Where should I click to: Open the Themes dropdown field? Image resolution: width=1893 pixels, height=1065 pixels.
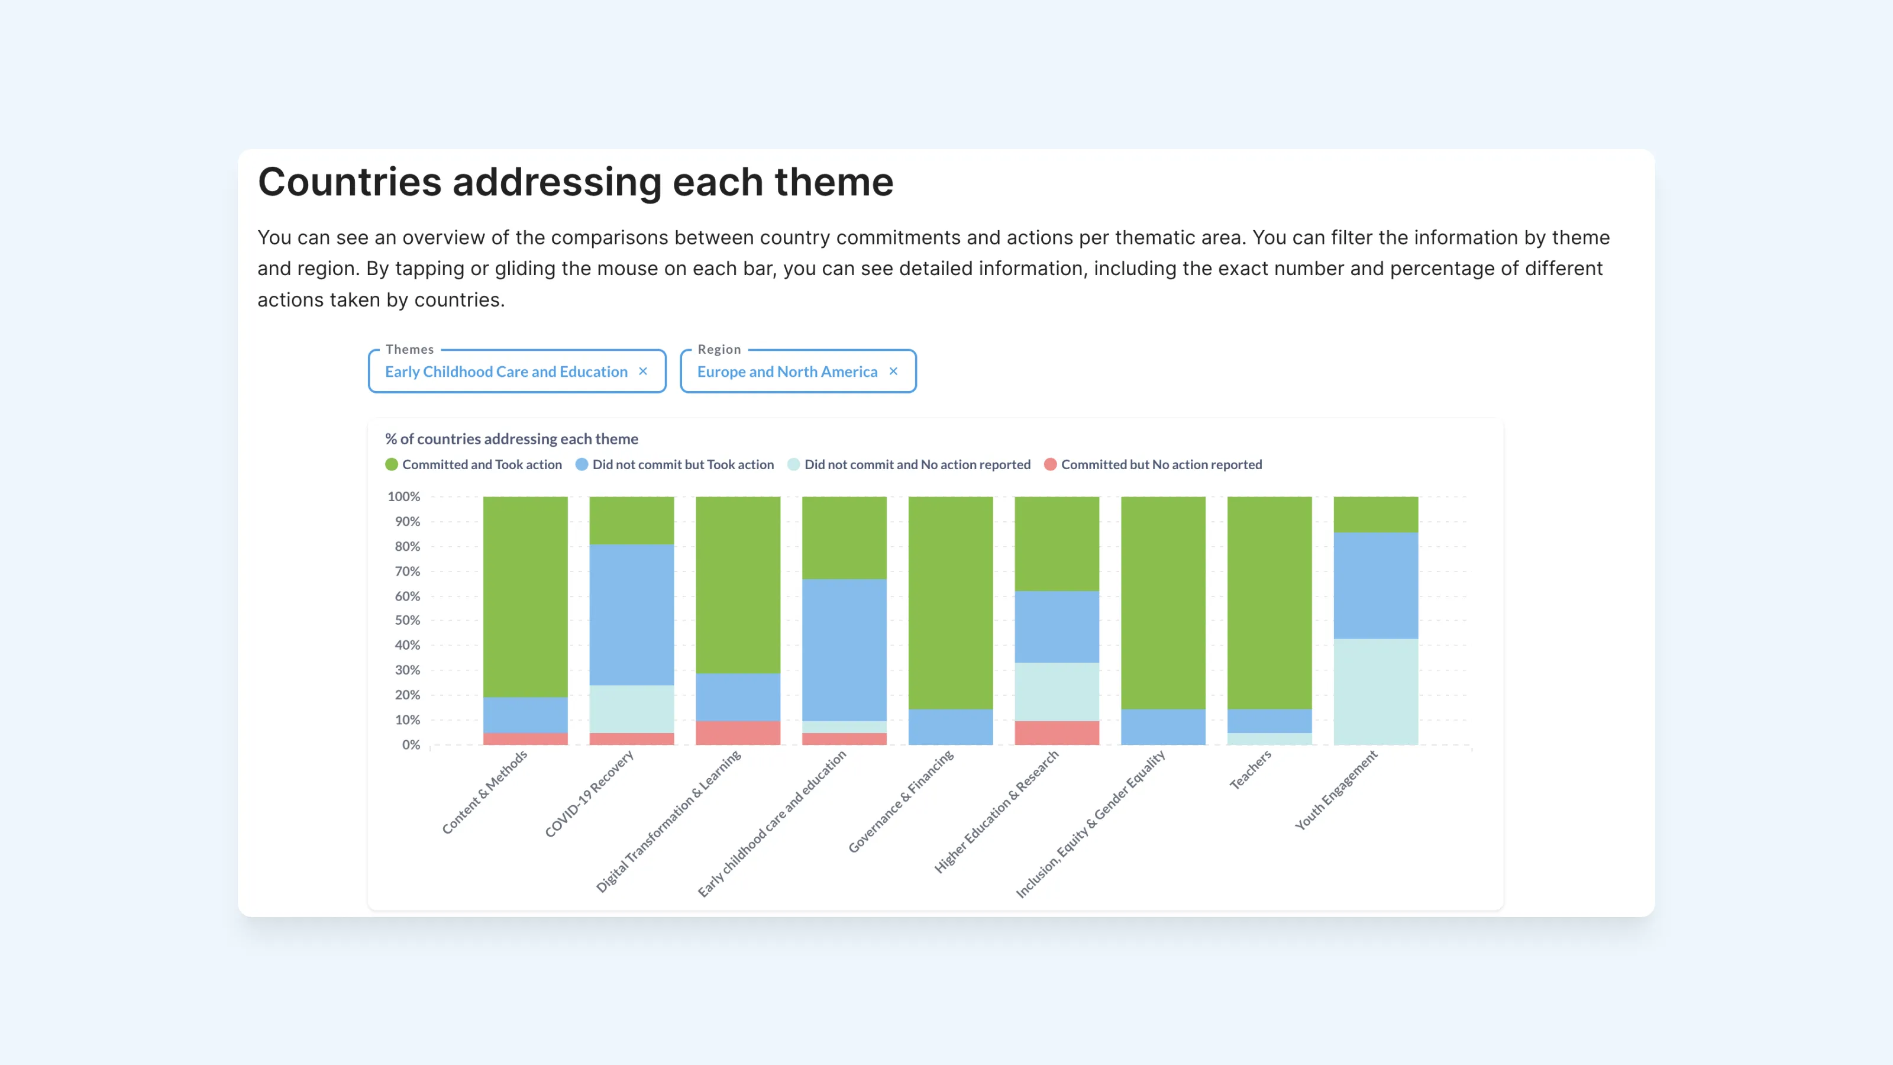point(518,371)
